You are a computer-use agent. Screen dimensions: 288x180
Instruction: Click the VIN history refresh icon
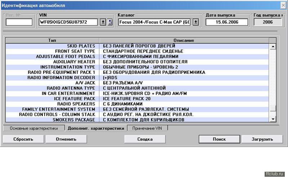tap(110, 22)
